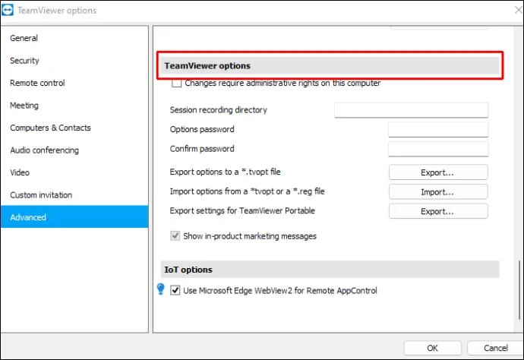Click the 'IoT options' section header
Image resolution: width=524 pixels, height=360 pixels.
(x=330, y=270)
